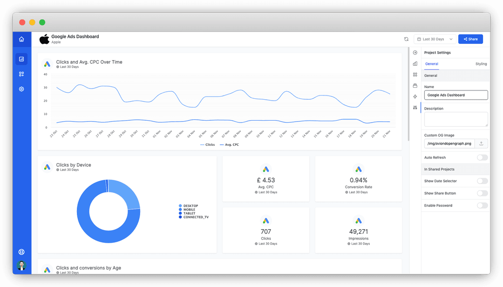The width and height of the screenshot is (503, 287).
Task: Click the blue Share button
Action: [470, 39]
